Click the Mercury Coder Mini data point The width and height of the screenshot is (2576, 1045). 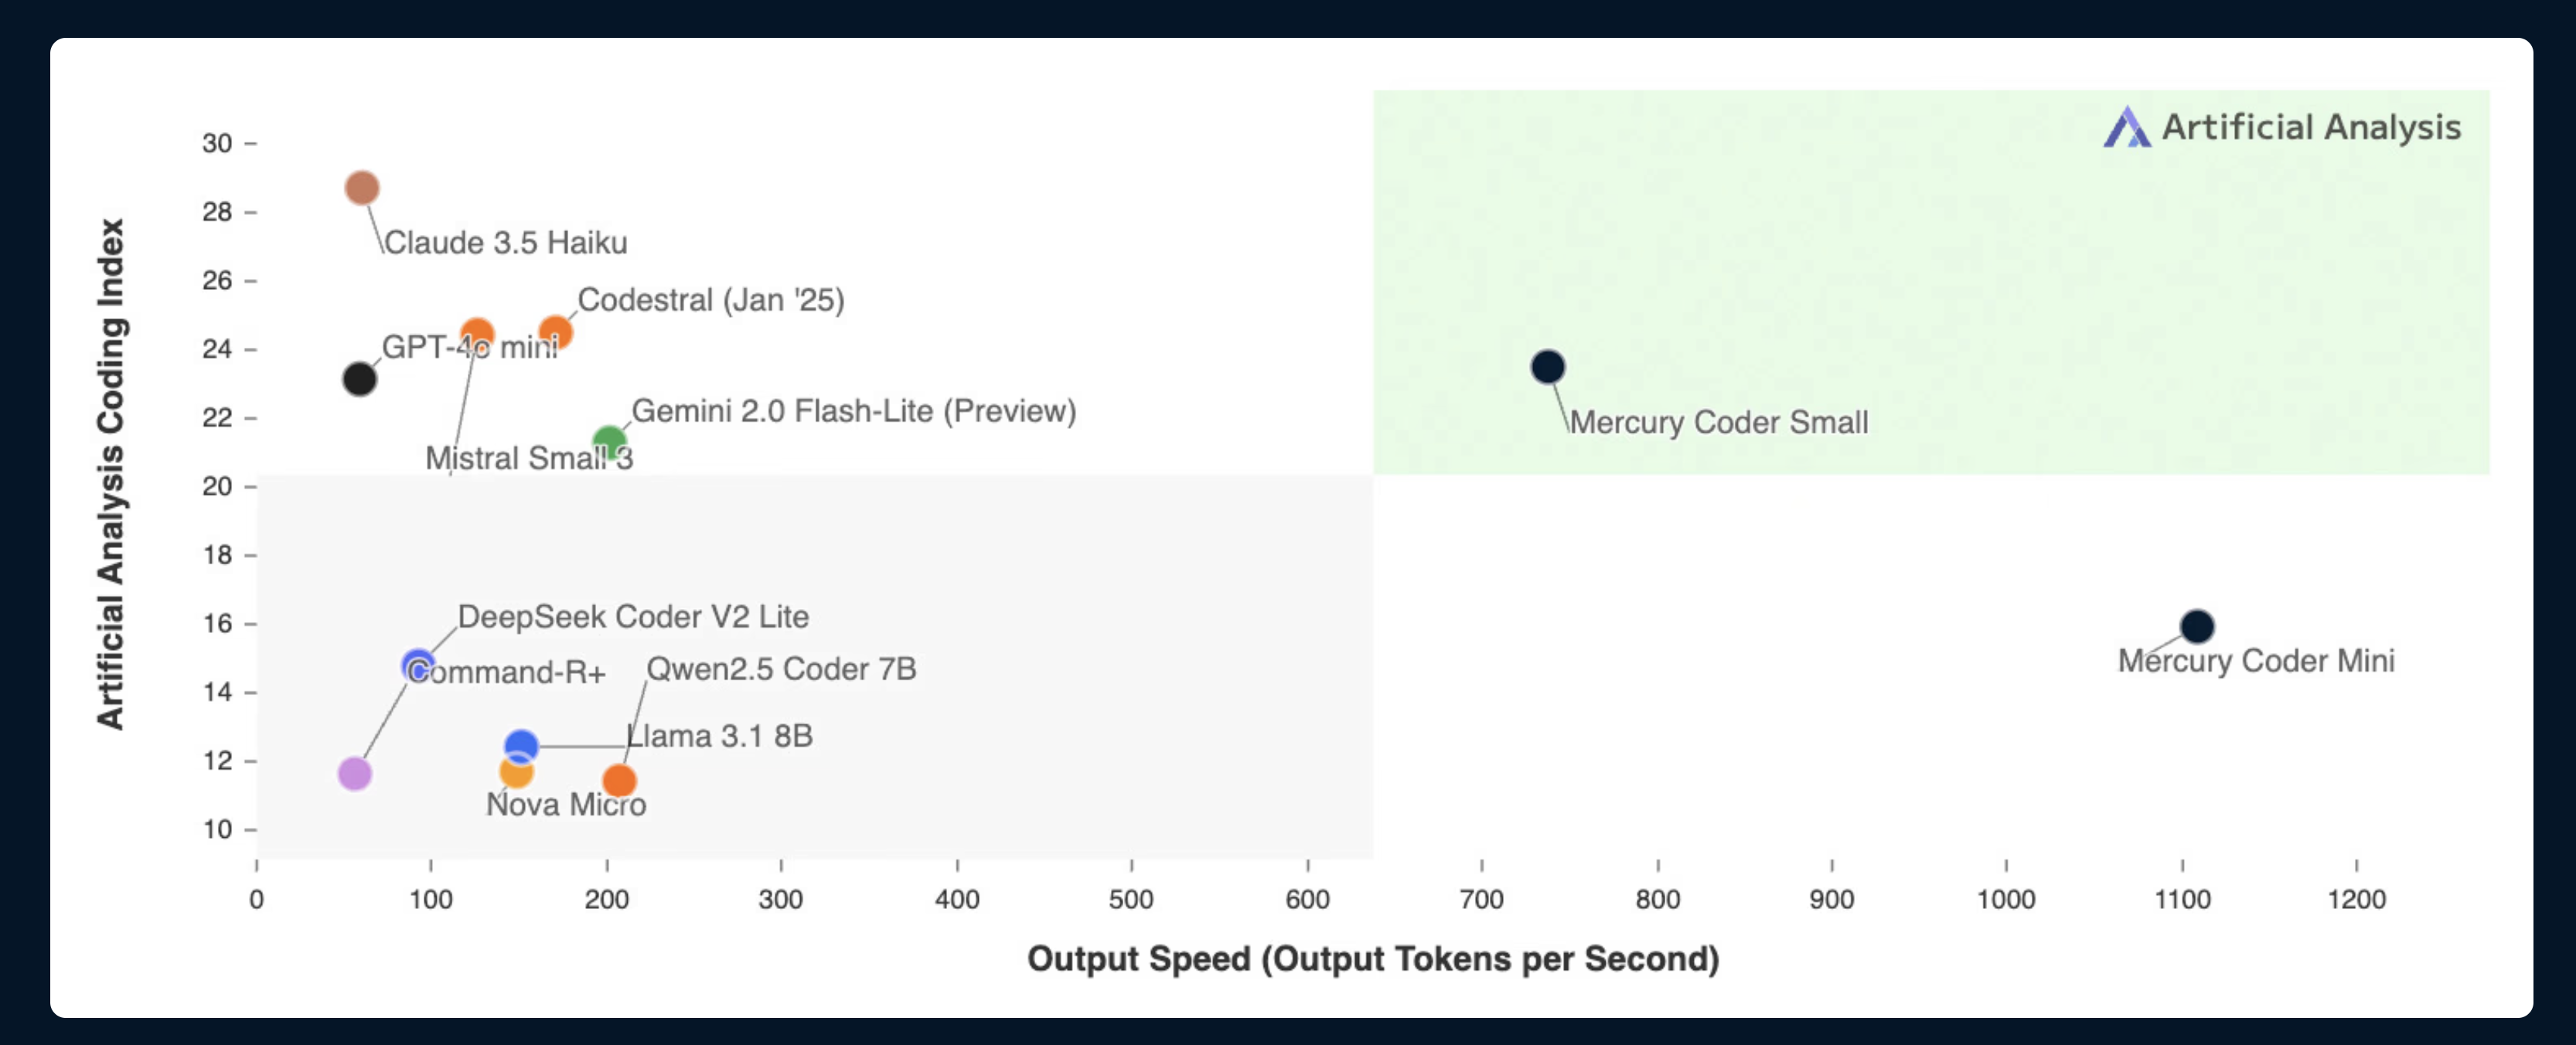pos(2197,627)
